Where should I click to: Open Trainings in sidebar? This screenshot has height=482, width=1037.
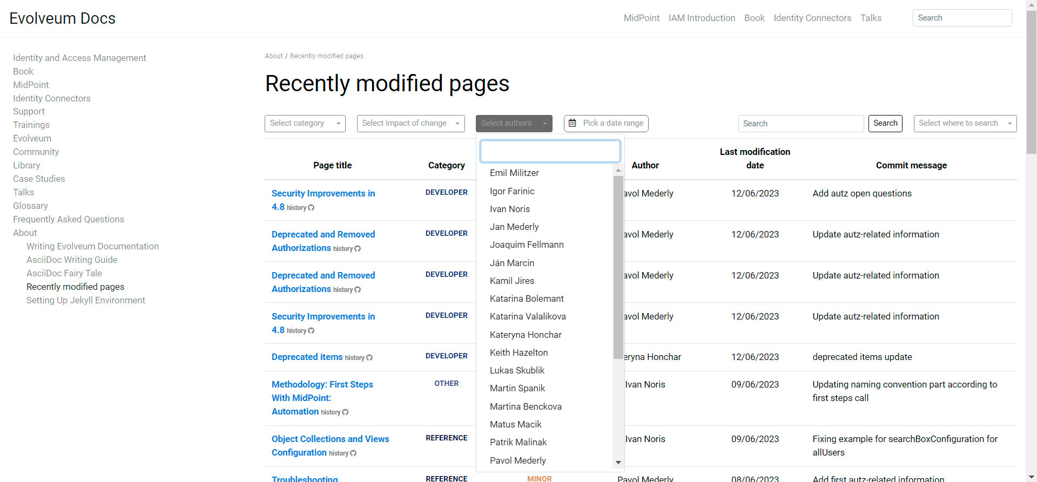coord(31,125)
